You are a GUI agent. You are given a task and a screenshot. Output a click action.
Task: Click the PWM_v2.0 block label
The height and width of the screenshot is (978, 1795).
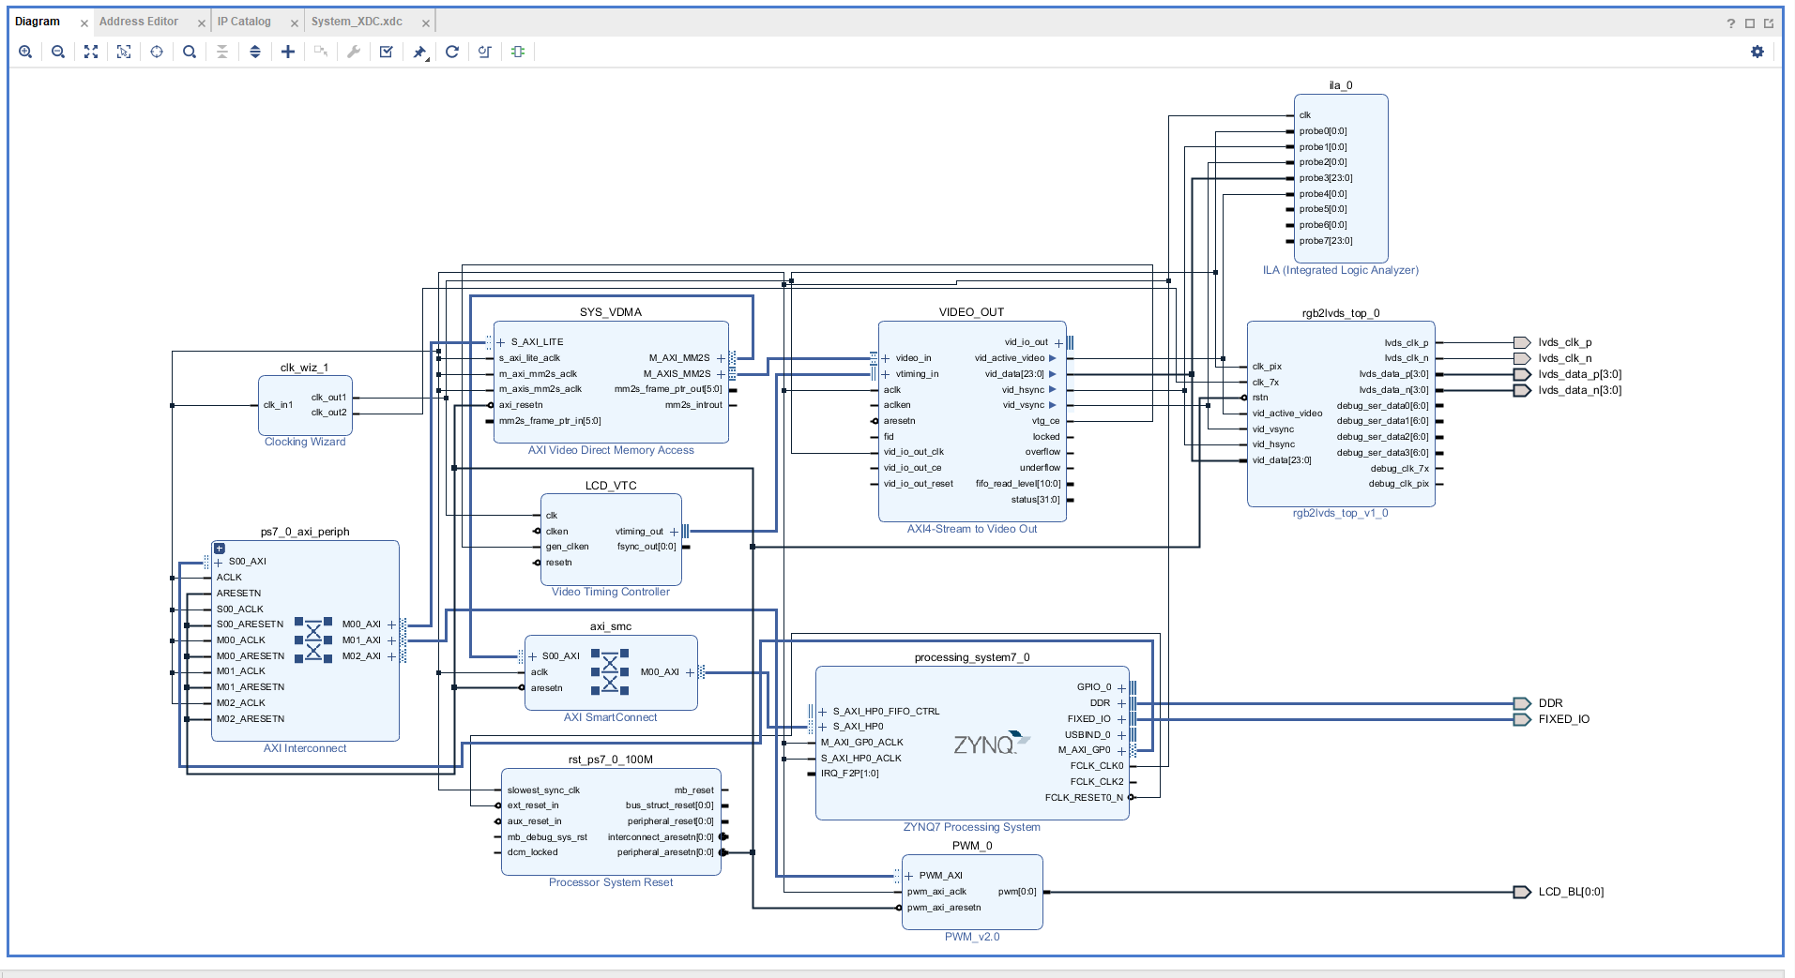972,937
